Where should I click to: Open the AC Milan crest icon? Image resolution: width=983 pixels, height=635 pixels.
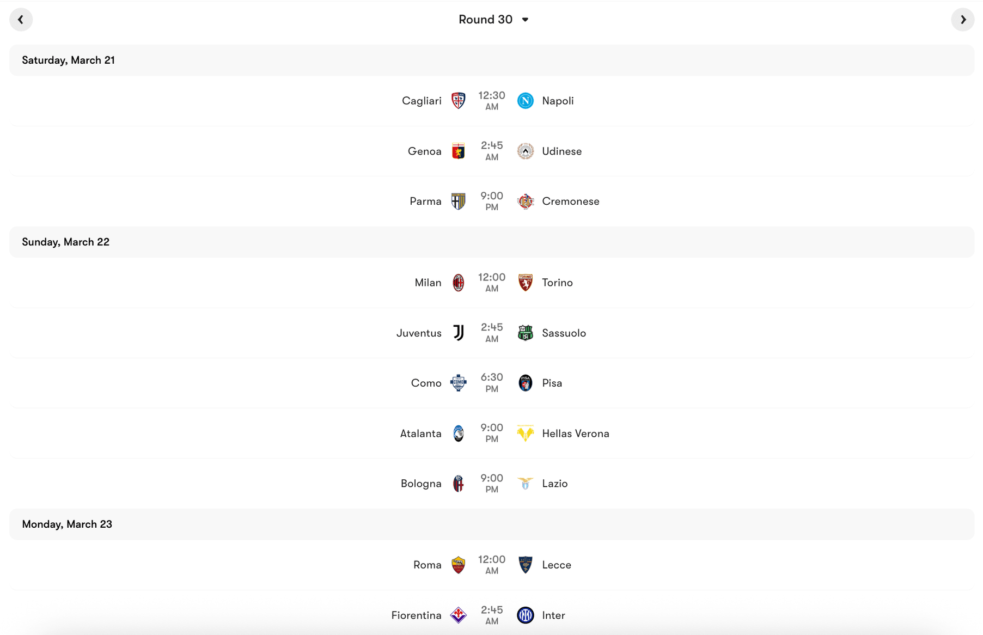click(x=459, y=282)
